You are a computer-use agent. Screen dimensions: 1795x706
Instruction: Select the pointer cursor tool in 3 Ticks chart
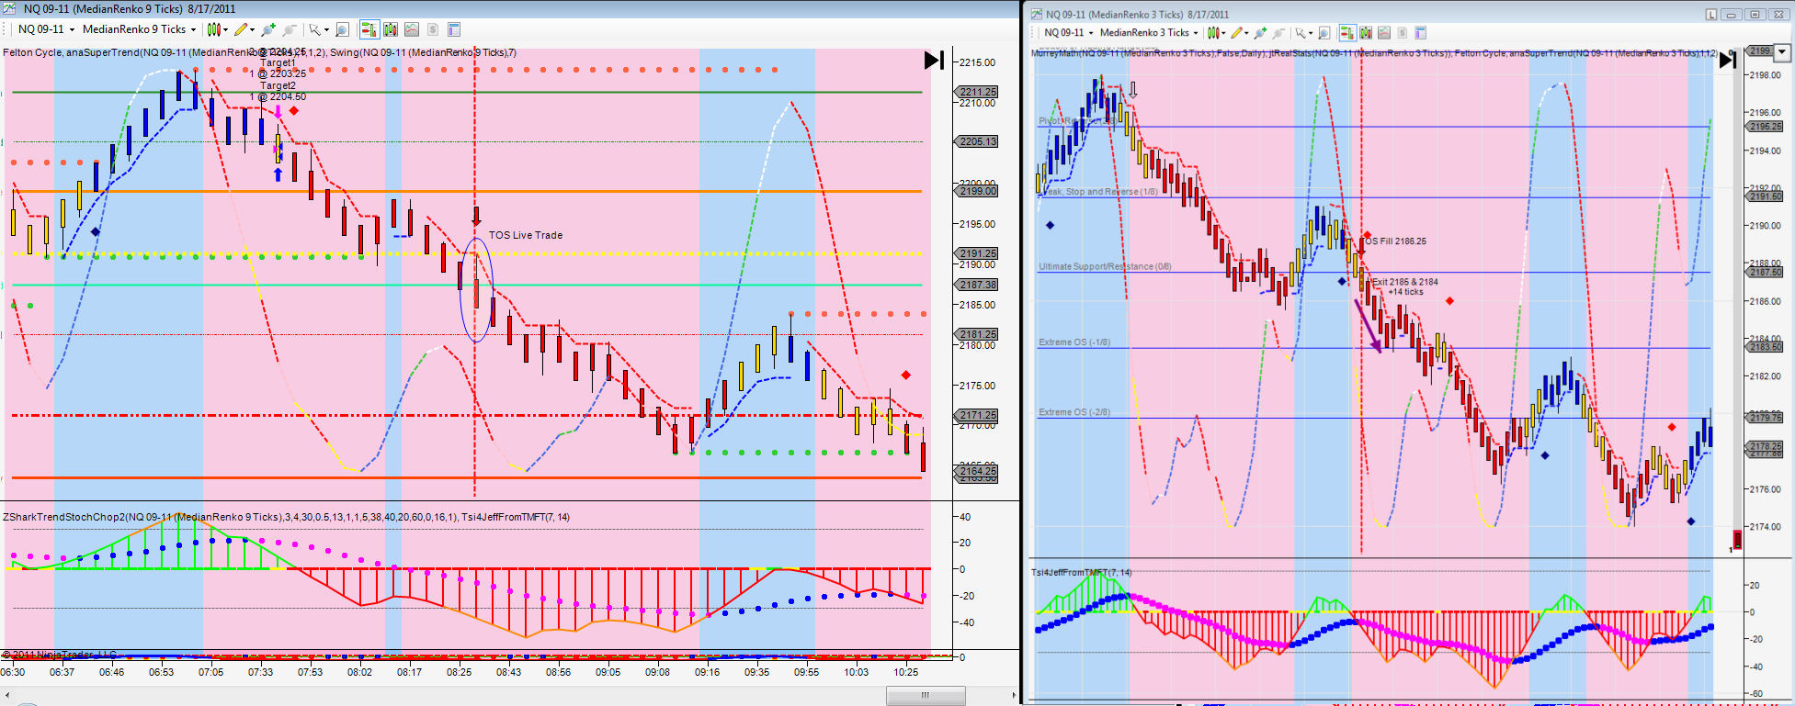[x=1301, y=33]
